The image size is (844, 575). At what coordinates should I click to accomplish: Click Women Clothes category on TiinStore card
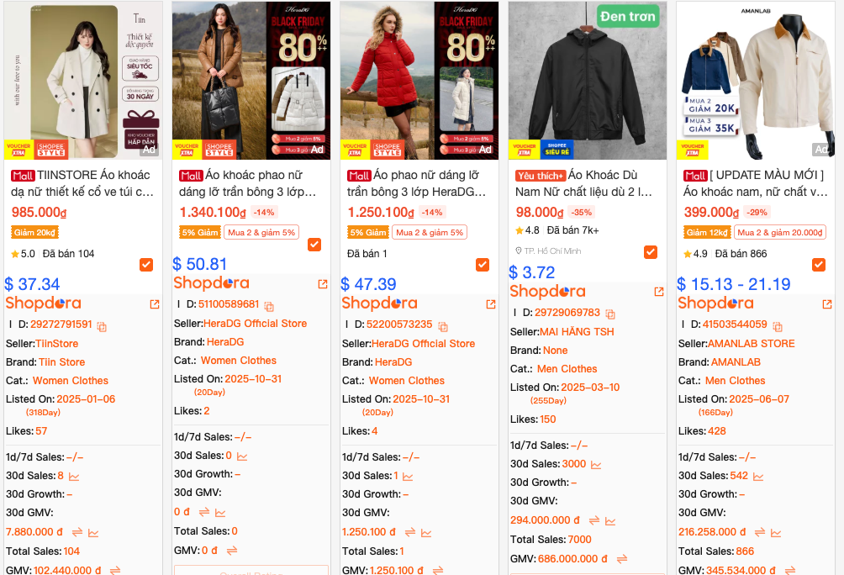tap(71, 381)
